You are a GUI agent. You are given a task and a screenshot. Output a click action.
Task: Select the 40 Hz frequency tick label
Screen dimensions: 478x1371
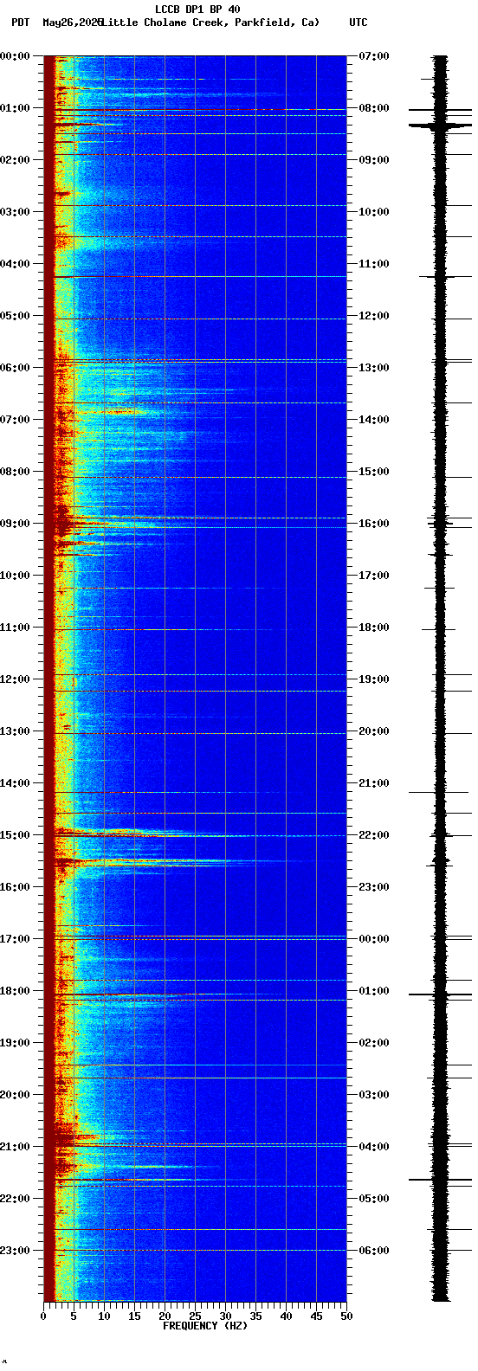click(286, 1316)
